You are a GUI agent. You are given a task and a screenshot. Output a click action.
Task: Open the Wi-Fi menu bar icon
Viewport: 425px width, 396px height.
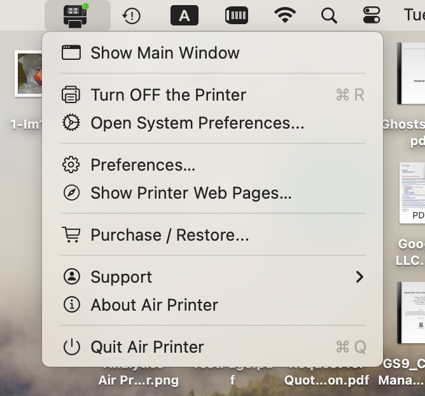[x=285, y=15]
